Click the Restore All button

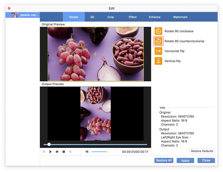tap(164, 160)
